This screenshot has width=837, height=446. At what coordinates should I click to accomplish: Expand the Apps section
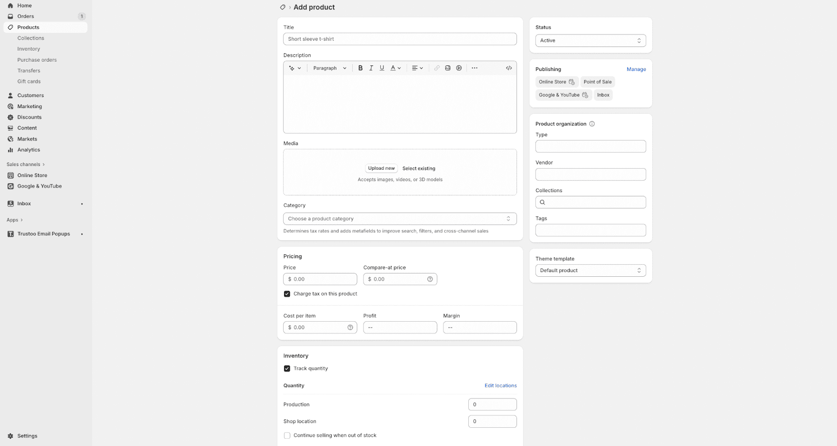point(15,220)
